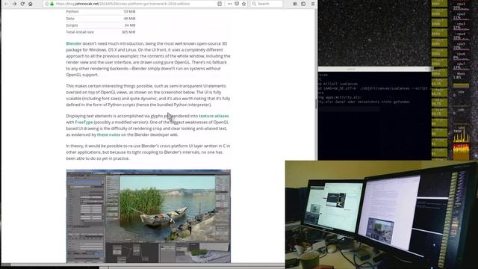This screenshot has width=478, height=269.
Task: Open the Firefox Library icon
Action: tap(295, 4)
